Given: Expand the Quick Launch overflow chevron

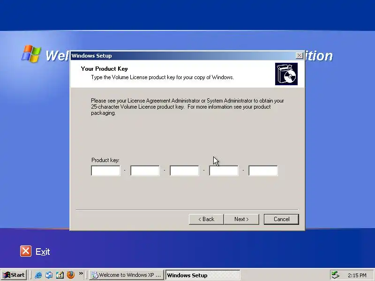Looking at the screenshot, I should click(81, 274).
